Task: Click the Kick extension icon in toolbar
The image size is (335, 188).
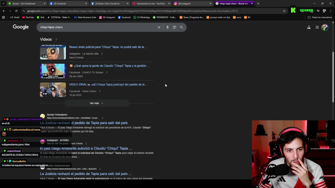Action: tap(293, 10)
